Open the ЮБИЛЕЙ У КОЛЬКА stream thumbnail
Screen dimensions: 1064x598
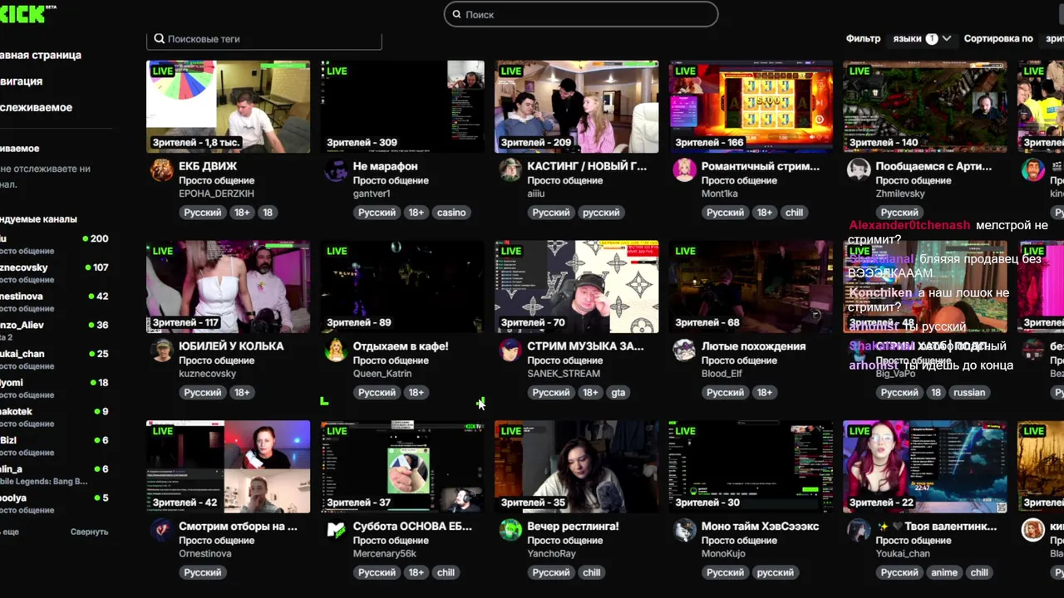(229, 287)
